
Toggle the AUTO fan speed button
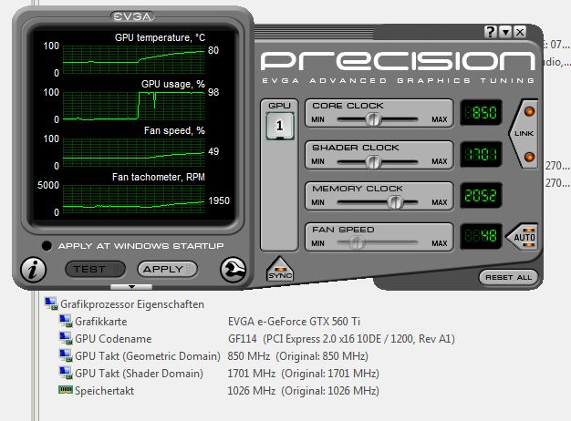(523, 237)
